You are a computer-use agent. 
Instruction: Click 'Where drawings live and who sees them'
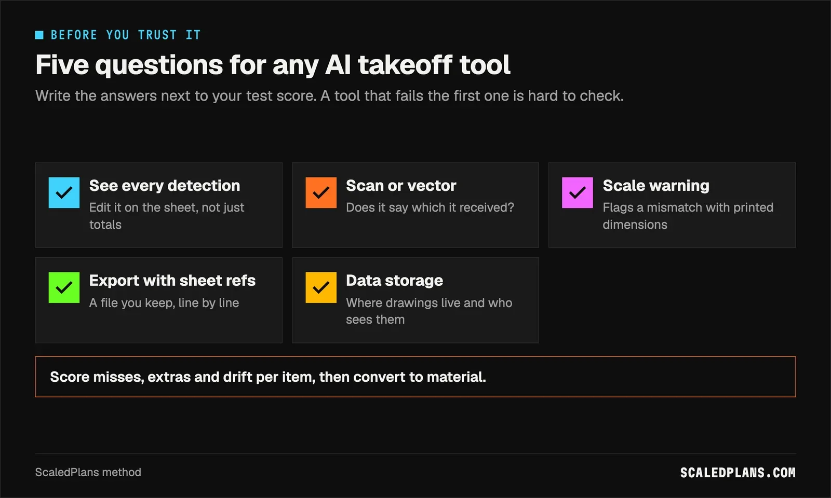(x=429, y=311)
